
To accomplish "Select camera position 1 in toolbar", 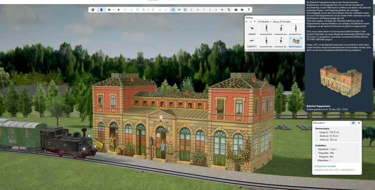I will pyautogui.click(x=204, y=10).
